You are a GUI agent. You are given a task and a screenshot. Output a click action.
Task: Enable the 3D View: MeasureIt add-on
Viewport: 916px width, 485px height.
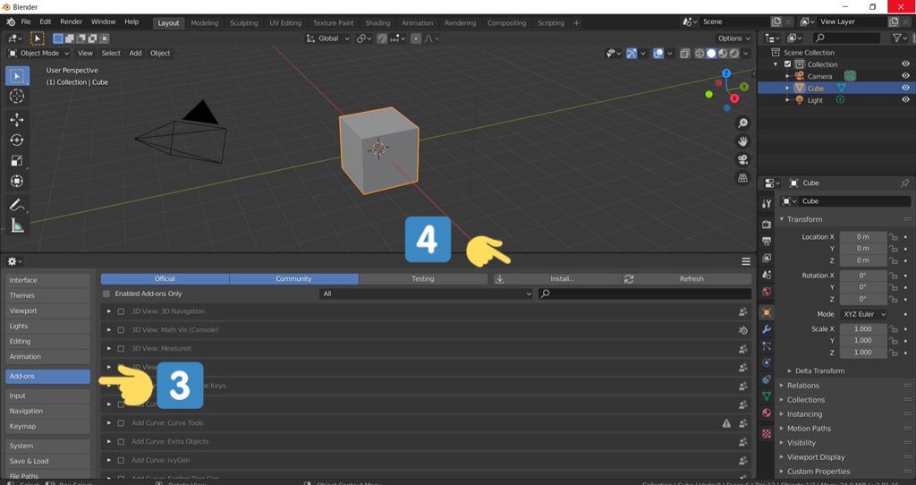coord(121,349)
